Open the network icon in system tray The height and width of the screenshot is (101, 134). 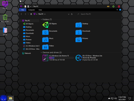112,99
